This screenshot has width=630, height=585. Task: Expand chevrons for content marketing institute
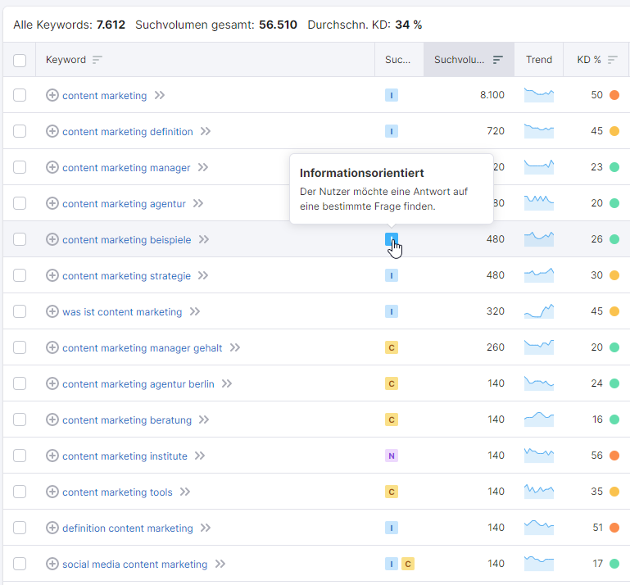pos(200,456)
